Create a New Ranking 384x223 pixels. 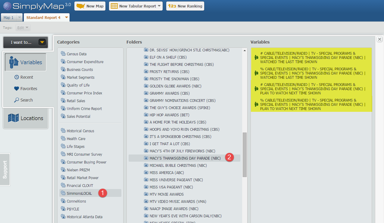pos(185,6)
